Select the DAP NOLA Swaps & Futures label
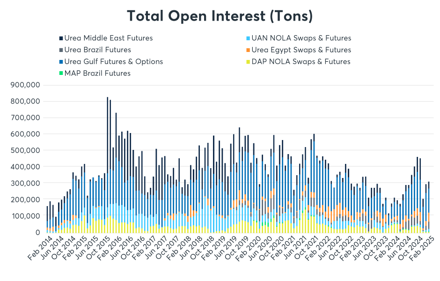The width and height of the screenshot is (440, 281). coord(301,62)
